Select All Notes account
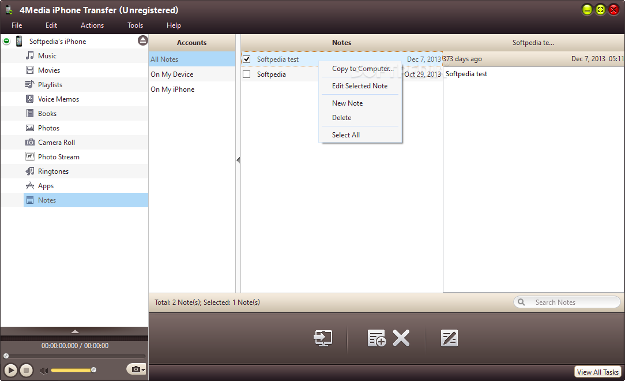 (x=192, y=59)
